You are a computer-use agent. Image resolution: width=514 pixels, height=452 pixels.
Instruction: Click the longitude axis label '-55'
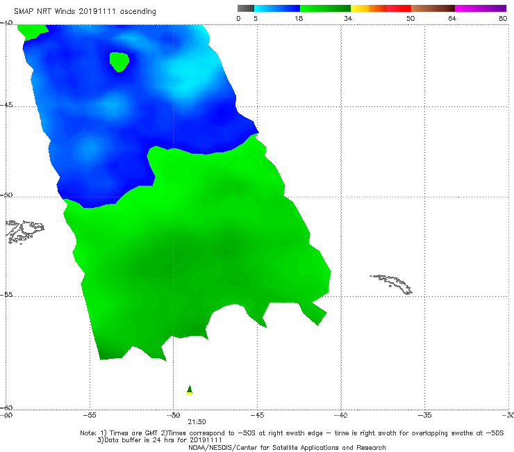90,415
